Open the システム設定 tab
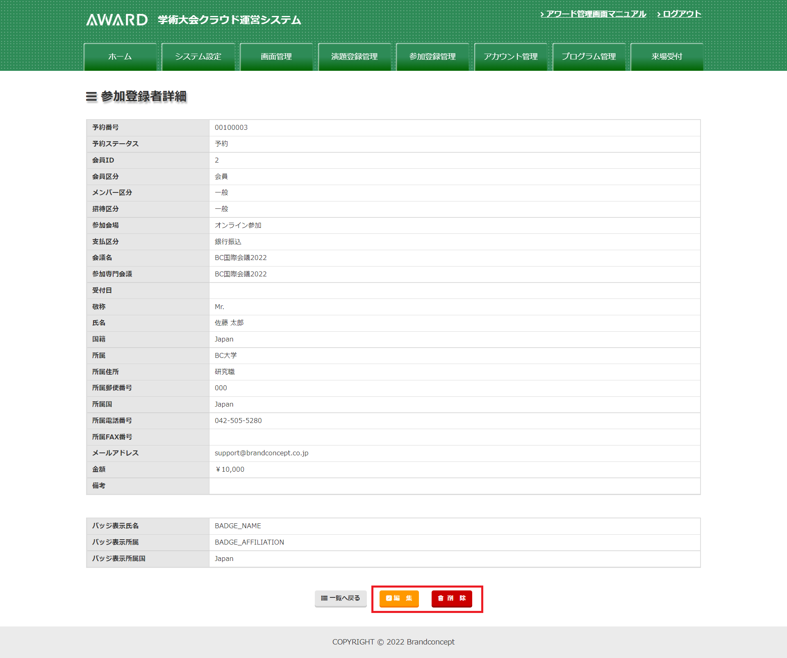This screenshot has width=787, height=658. (x=198, y=57)
